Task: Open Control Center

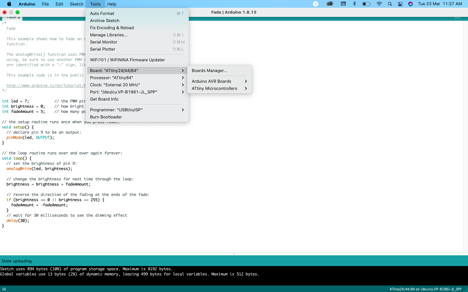Action: 400,4
